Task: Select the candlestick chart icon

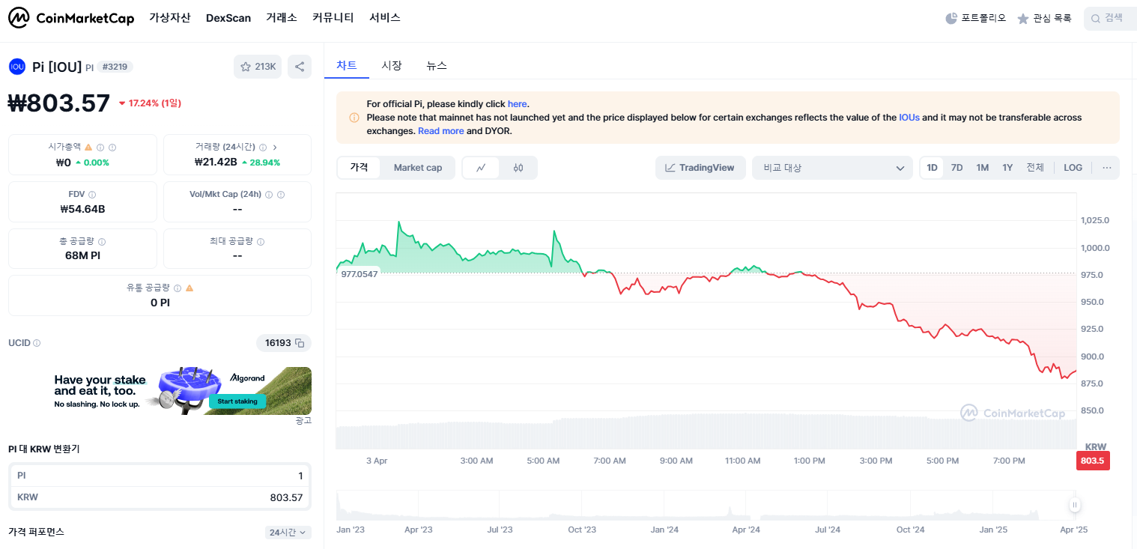Action: point(518,168)
